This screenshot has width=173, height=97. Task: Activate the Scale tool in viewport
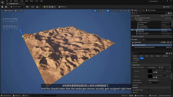(x=100, y=11)
